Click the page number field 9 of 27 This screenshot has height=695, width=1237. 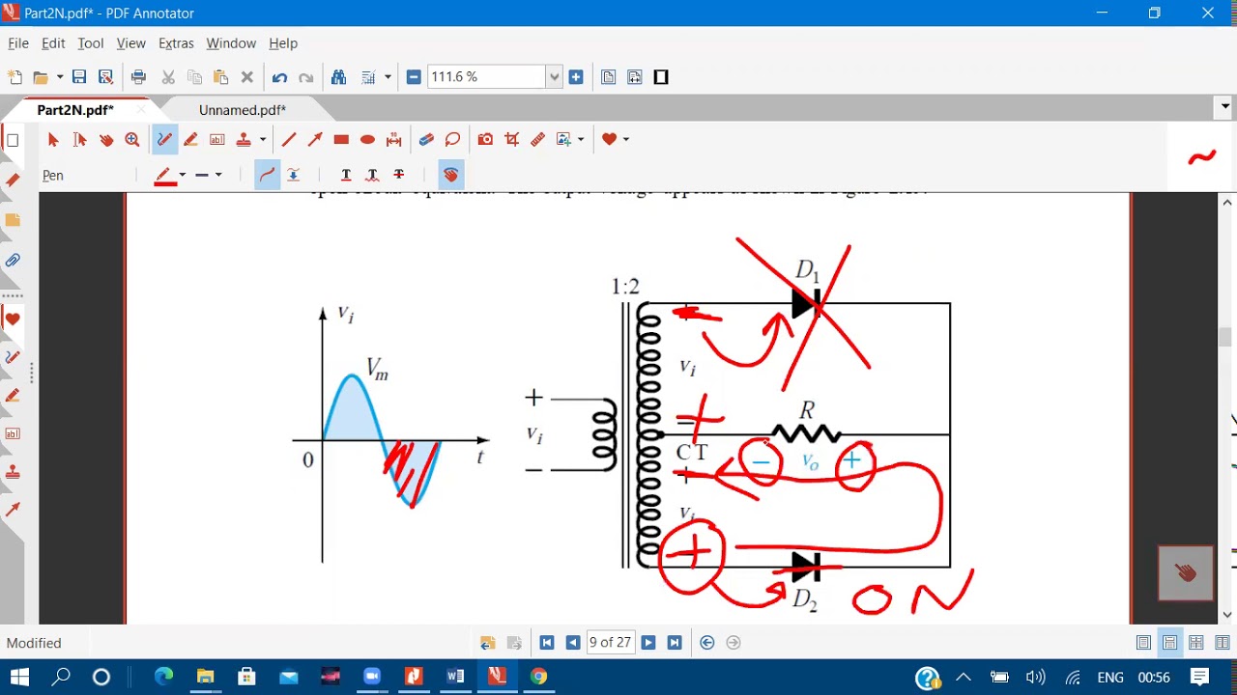(x=611, y=643)
